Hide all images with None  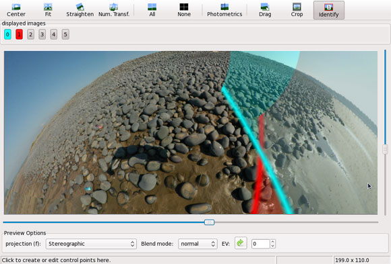(x=184, y=10)
